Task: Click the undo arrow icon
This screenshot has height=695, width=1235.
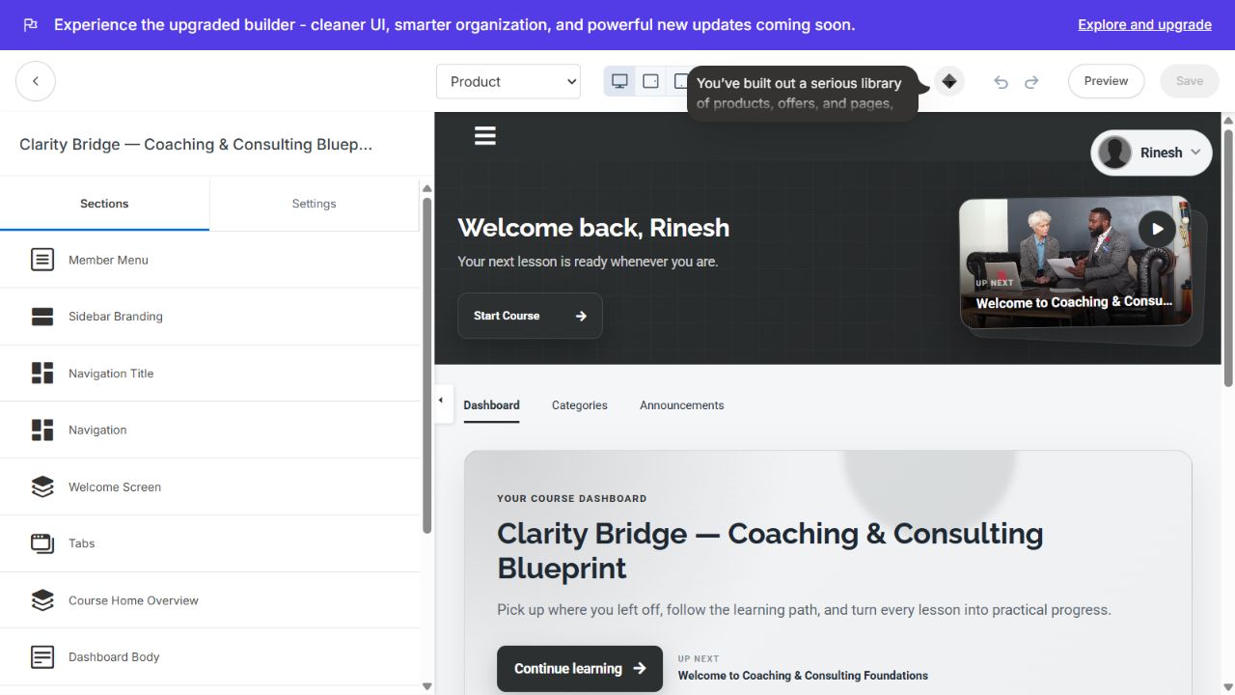Action: pyautogui.click(x=1001, y=82)
